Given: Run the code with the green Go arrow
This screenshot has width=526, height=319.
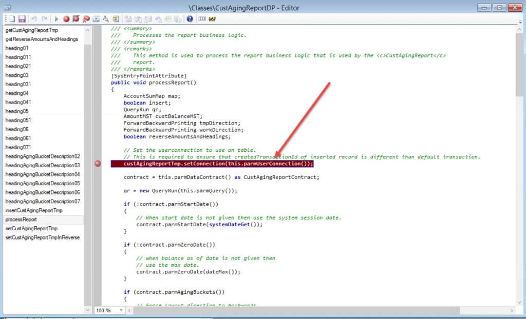Looking at the screenshot, I should click(57, 19).
